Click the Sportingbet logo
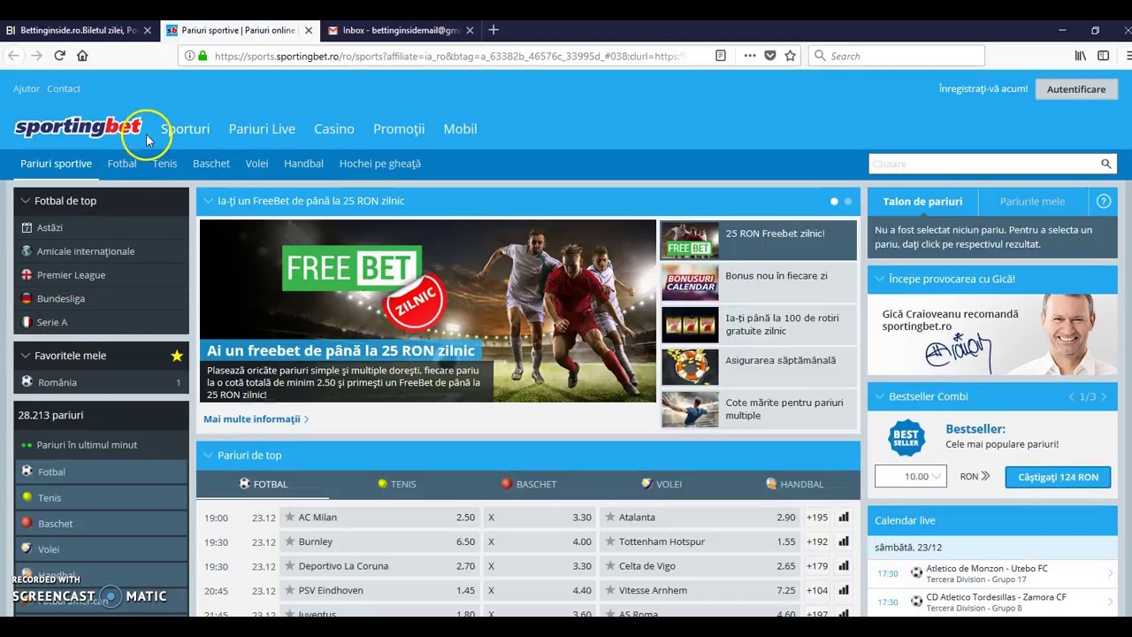The width and height of the screenshot is (1132, 637). coord(78,127)
